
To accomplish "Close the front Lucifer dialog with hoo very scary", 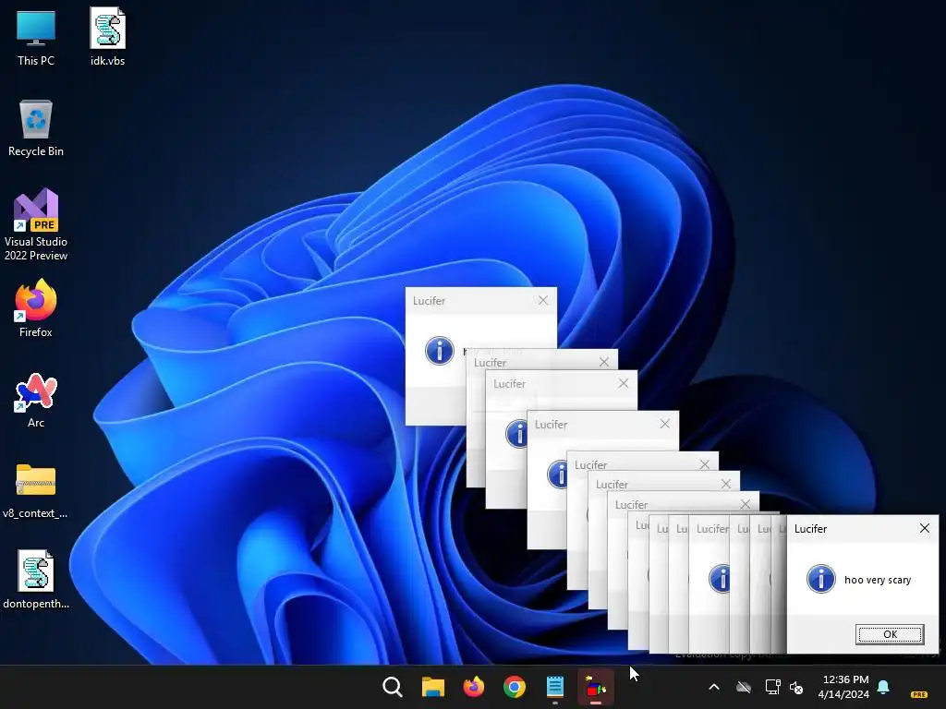I will coord(924,528).
